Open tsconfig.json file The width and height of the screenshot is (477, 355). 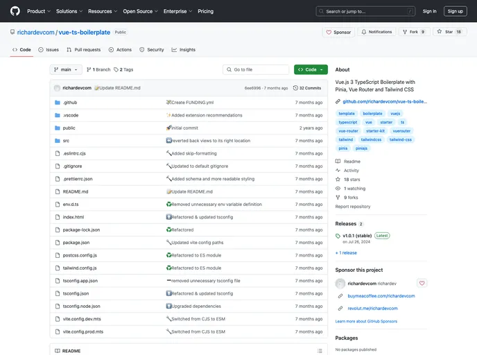76,294
